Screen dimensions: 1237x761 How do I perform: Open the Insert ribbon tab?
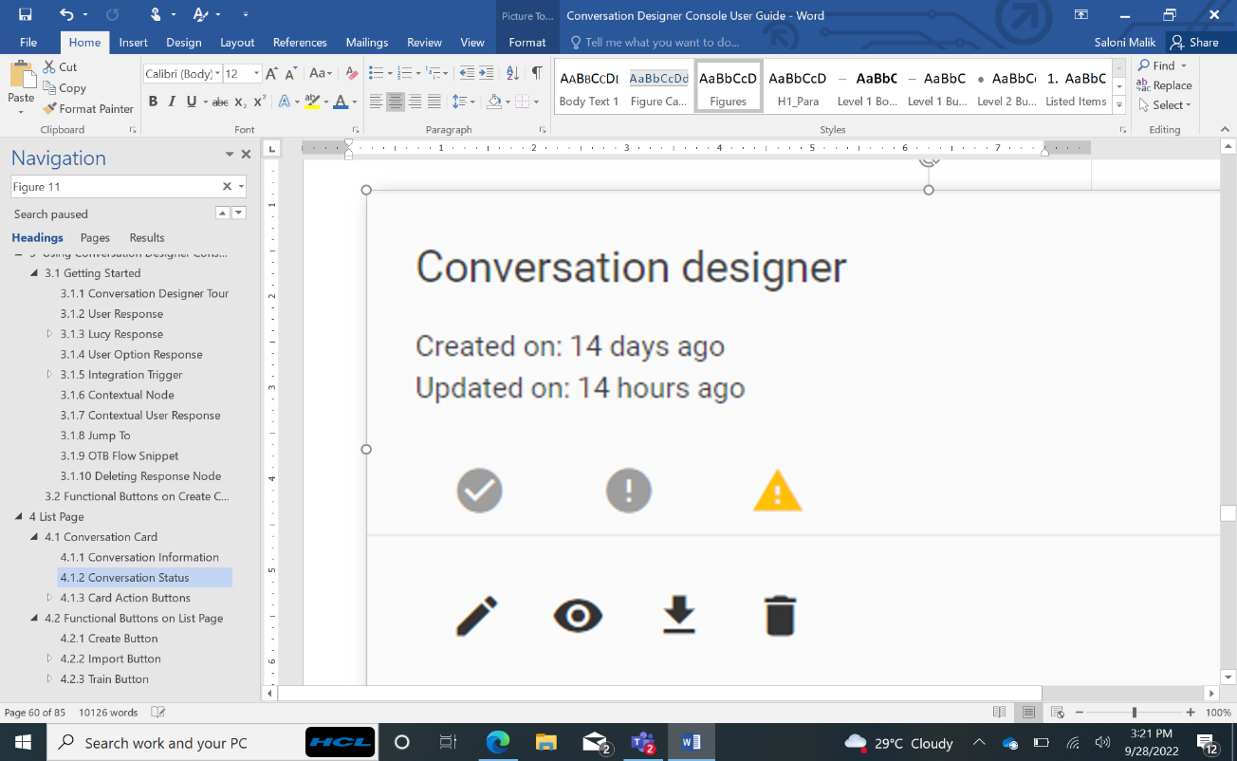point(133,43)
